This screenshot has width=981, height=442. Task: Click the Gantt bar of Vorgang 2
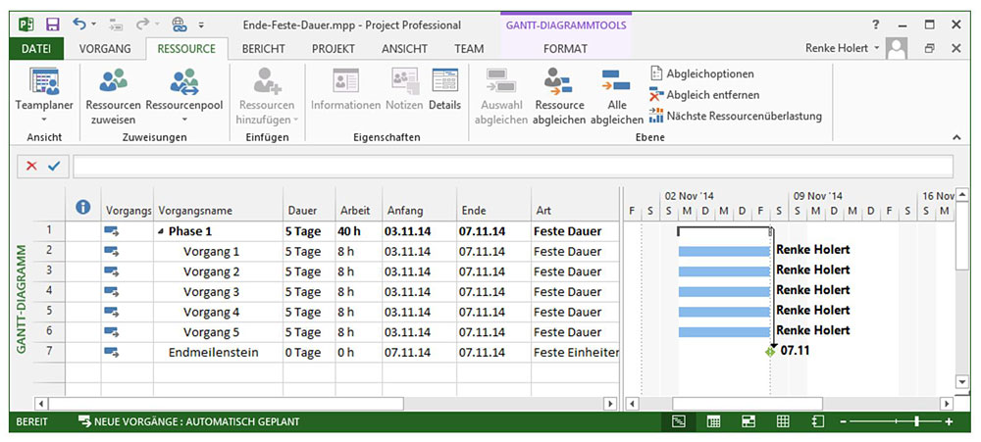click(x=724, y=271)
